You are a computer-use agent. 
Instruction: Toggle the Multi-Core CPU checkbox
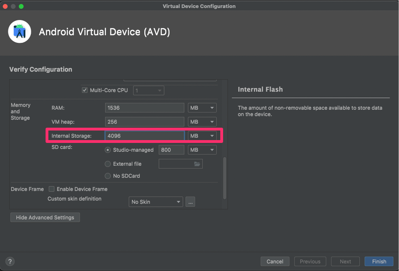click(x=85, y=90)
